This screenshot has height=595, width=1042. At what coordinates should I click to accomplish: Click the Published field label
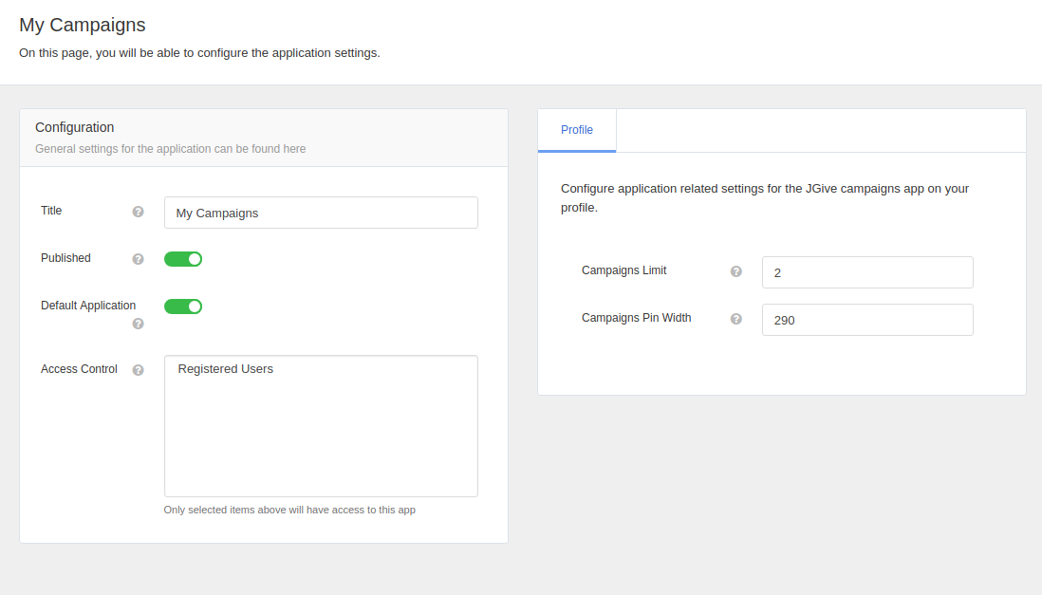click(65, 258)
